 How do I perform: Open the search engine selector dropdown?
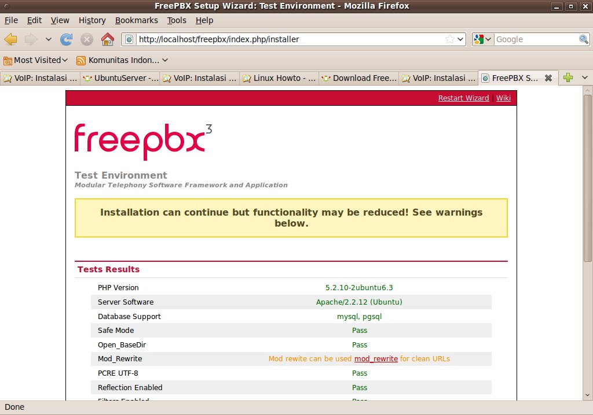(x=482, y=39)
